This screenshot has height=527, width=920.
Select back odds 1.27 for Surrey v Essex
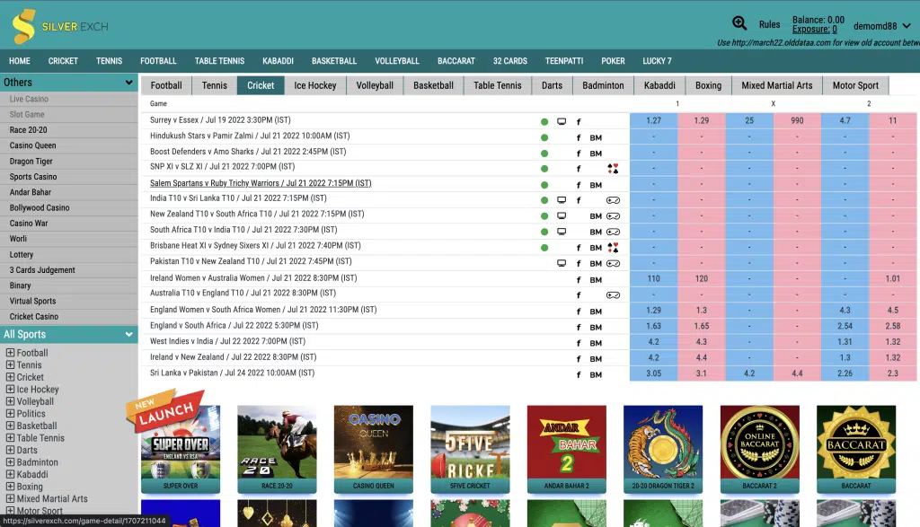(653, 120)
